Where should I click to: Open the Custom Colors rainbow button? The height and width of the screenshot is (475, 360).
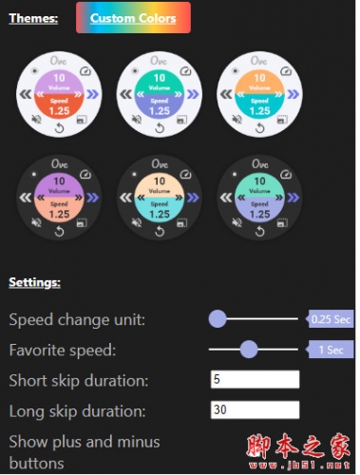click(133, 18)
